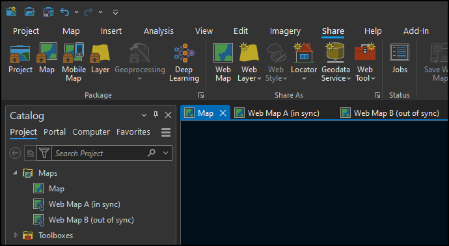Click the Undo arrow icon
This screenshot has height=246, width=449.
[x=64, y=12]
